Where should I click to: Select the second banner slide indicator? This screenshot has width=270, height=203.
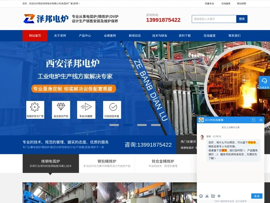coord(128,125)
